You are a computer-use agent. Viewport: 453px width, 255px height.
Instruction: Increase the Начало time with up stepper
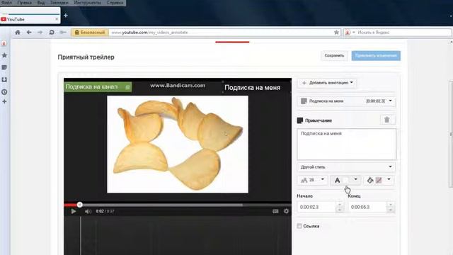(340, 205)
